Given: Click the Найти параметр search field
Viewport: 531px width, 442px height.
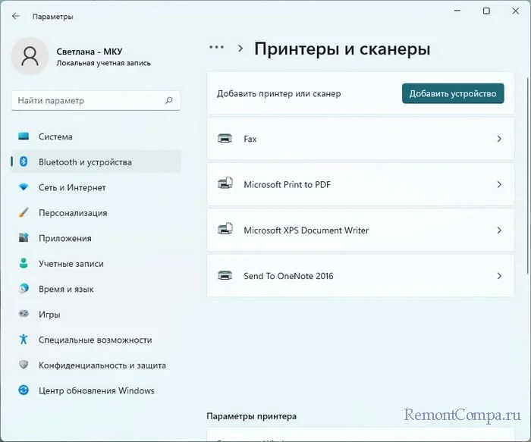Looking at the screenshot, I should (x=87, y=100).
